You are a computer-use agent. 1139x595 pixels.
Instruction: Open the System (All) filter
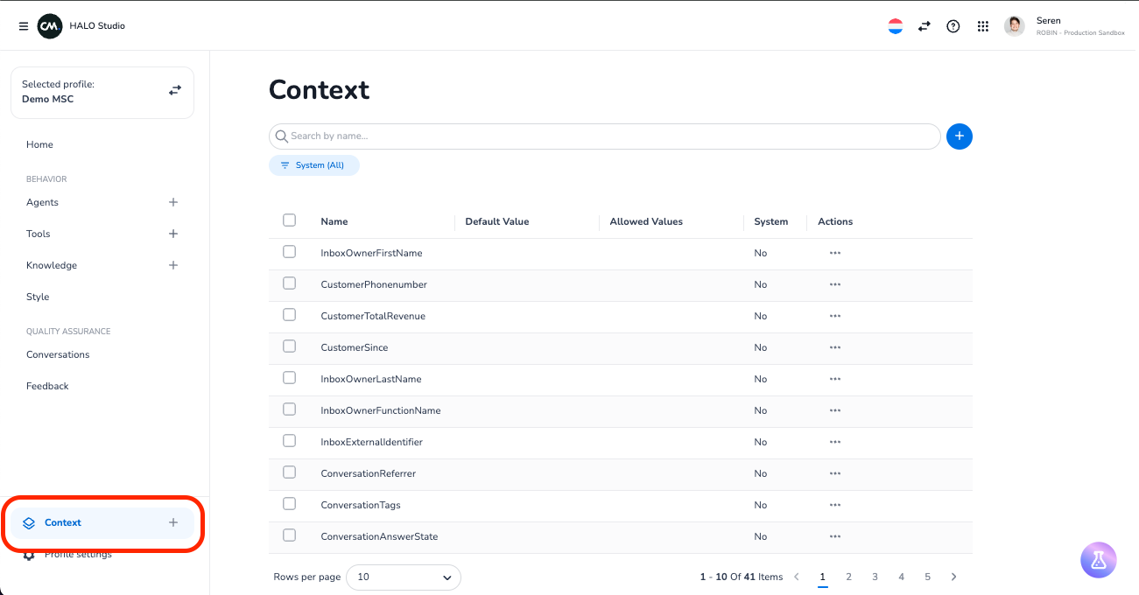[313, 165]
